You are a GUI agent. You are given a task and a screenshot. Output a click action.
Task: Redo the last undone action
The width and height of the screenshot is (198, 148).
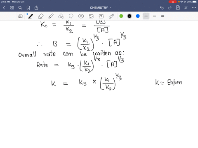click(170, 8)
